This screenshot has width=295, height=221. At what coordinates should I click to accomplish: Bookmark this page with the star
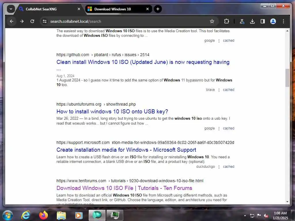pyautogui.click(x=212, y=21)
